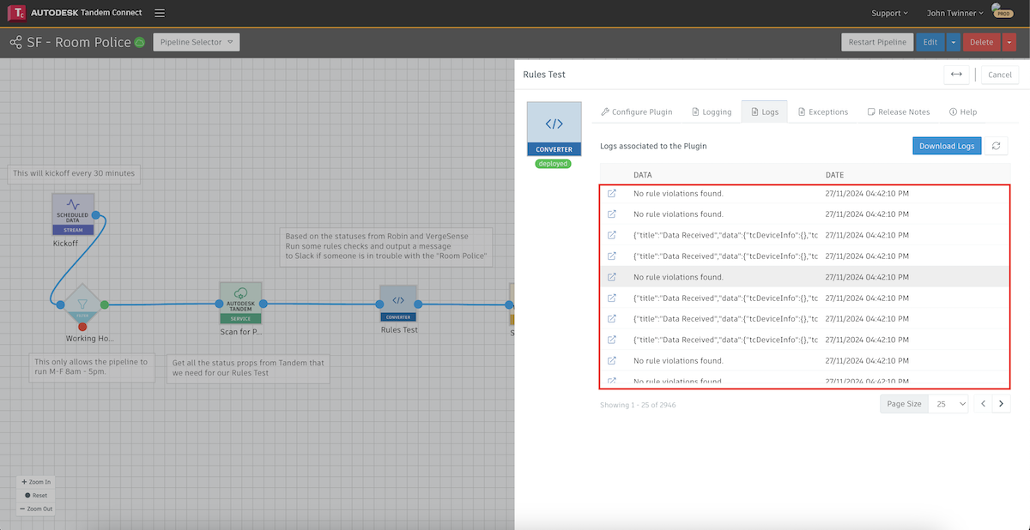Go to the next page of logs
1030x530 pixels.
point(1002,404)
